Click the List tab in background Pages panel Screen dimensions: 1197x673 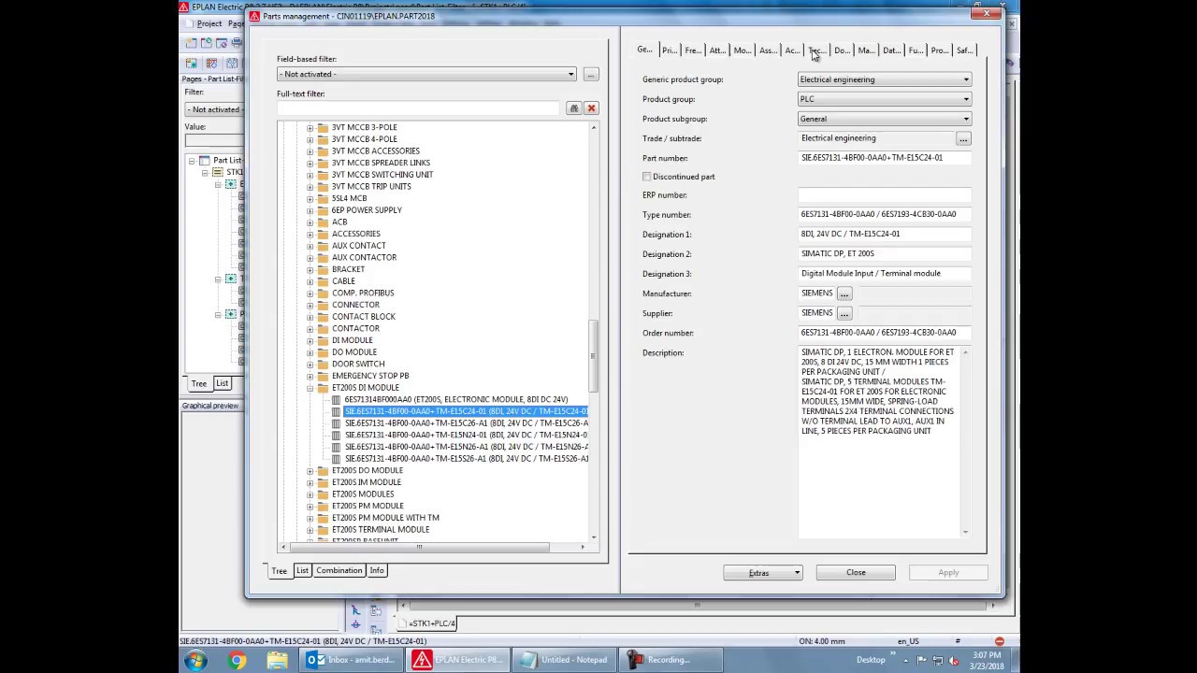[x=223, y=383]
